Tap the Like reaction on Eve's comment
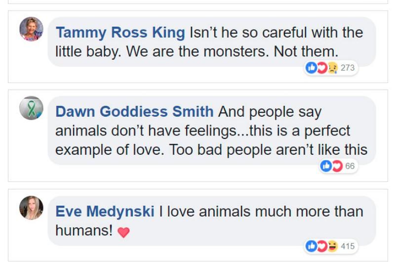 (x=312, y=246)
